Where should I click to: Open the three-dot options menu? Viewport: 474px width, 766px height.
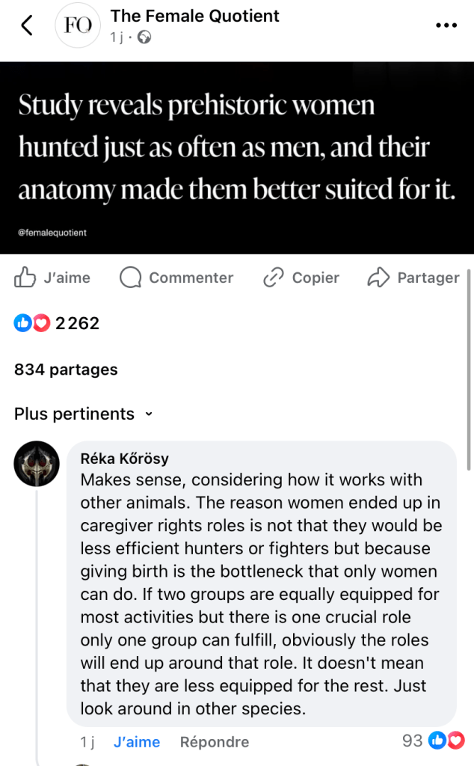coord(446,25)
